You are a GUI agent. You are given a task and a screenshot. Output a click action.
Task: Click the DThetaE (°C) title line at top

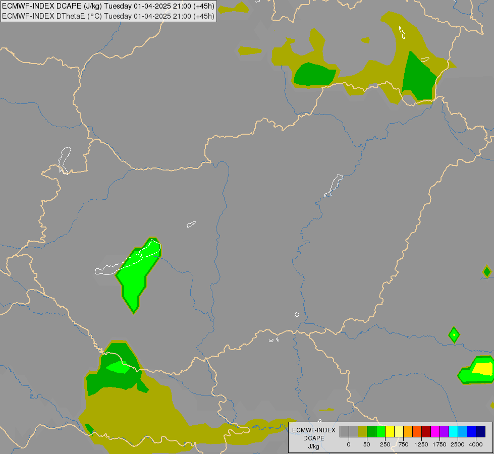[x=108, y=16]
